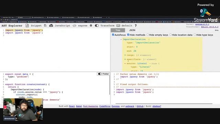Click the type: "problem" line in transform editor
220x124 pixels.
pyautogui.click(x=18, y=76)
